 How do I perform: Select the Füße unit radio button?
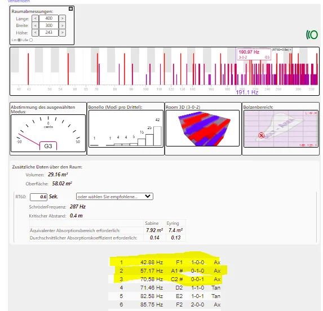tap(31, 40)
